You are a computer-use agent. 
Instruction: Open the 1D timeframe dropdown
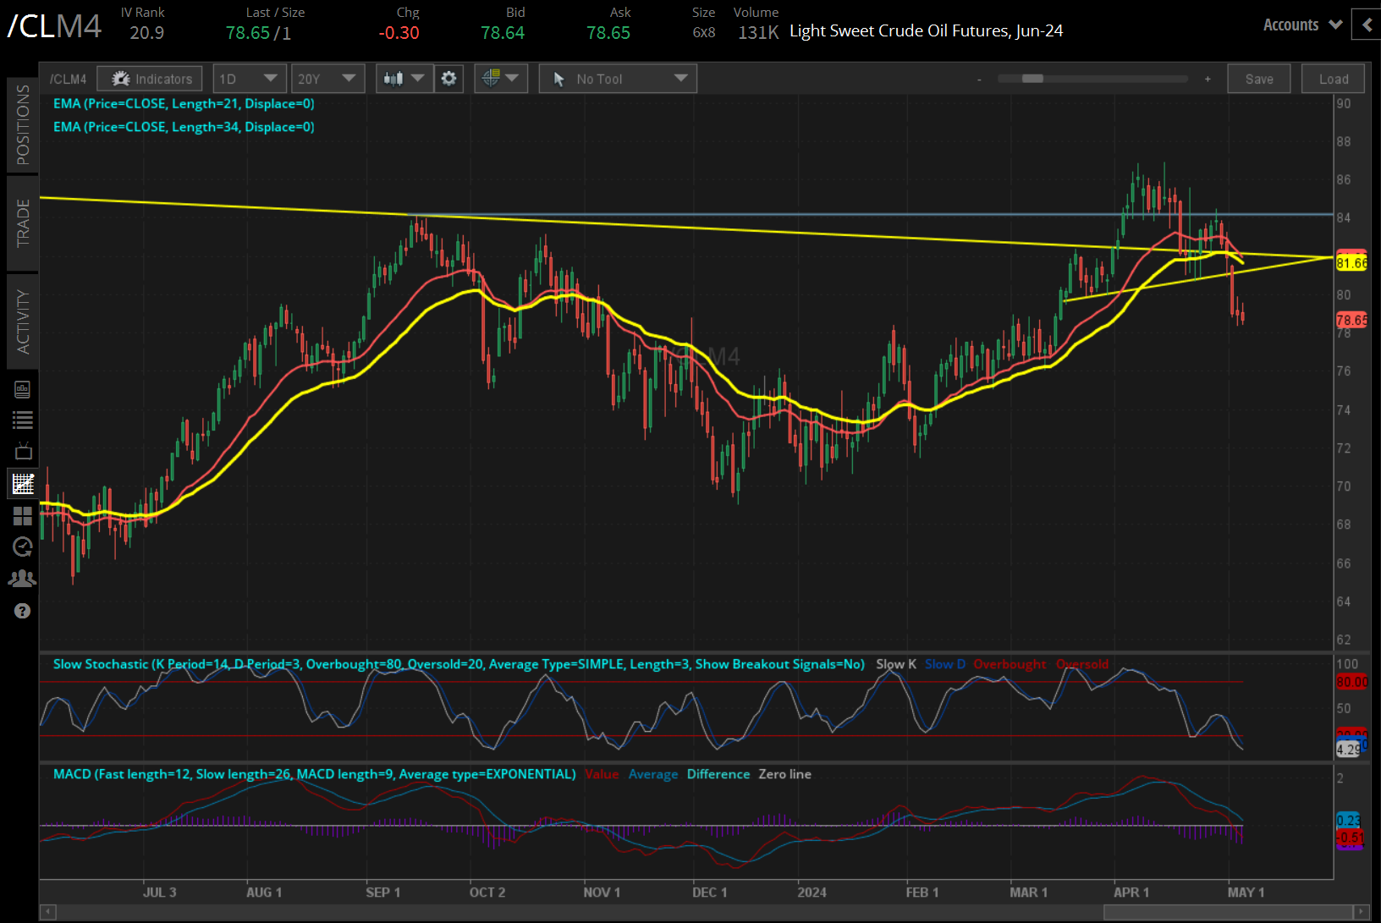[x=250, y=78]
